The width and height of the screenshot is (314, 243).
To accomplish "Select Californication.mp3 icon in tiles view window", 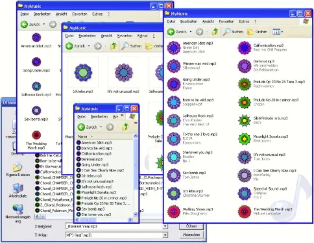I will pos(245,47).
